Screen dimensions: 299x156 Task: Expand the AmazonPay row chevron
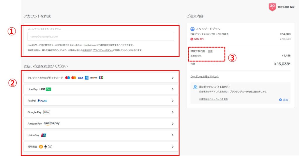(x=173, y=124)
